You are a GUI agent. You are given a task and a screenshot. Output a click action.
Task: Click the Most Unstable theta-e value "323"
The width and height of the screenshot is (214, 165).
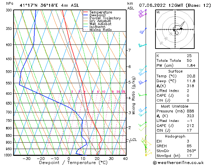tap(191, 116)
